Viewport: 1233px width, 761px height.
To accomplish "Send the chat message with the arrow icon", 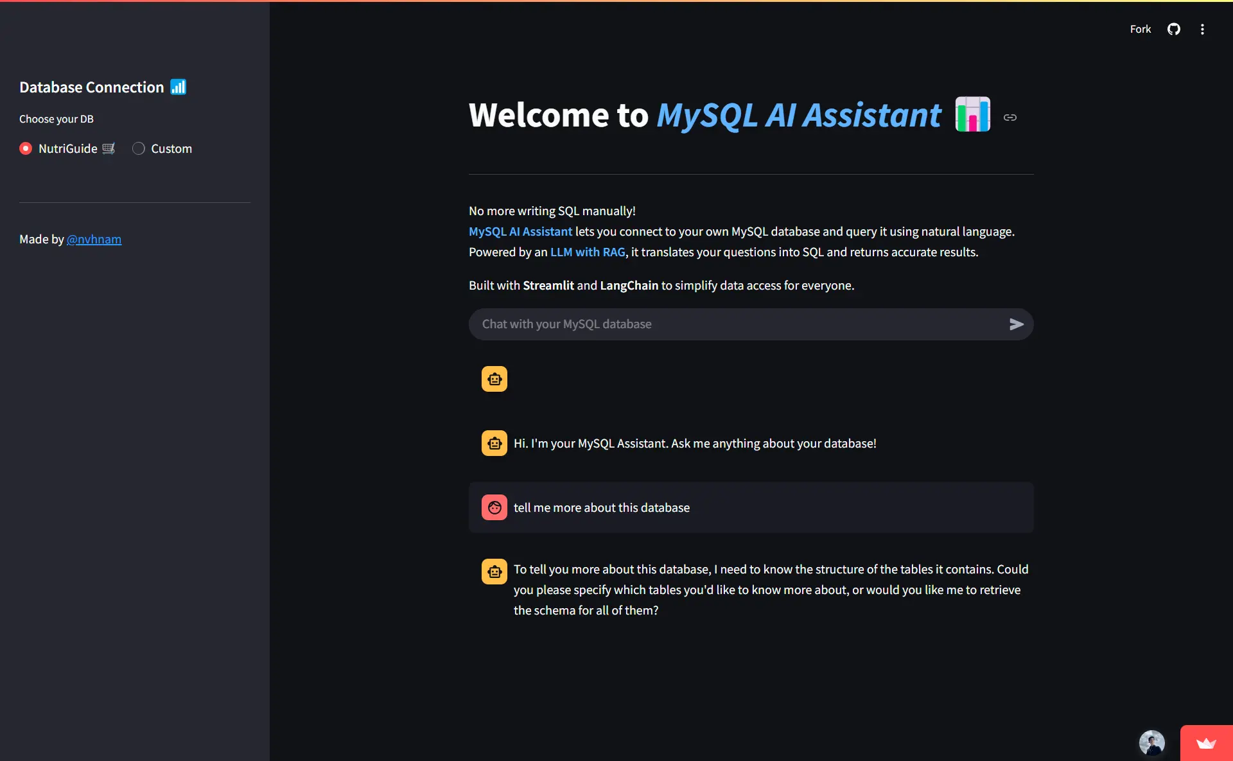I will coord(1016,324).
